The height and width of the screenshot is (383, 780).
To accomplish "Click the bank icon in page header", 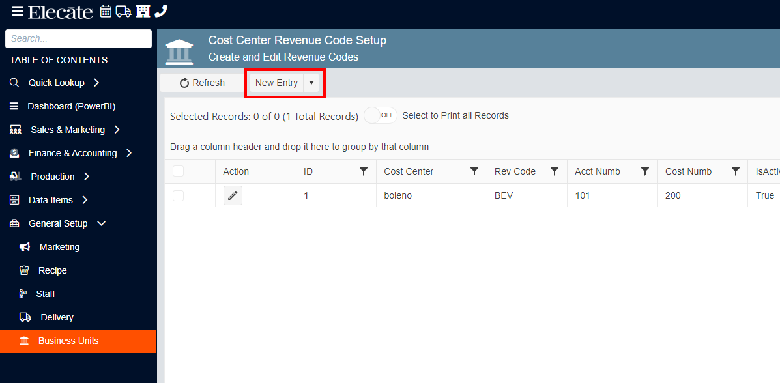I will point(179,52).
